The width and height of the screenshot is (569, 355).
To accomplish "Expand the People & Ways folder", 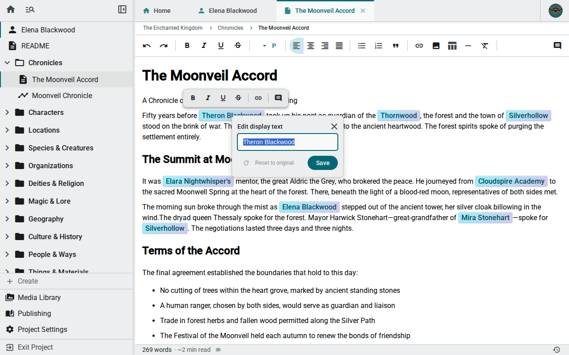I will point(7,254).
